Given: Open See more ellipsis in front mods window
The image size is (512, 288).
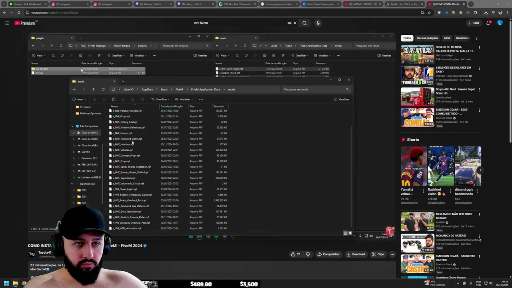Looking at the screenshot, I should 201,99.
